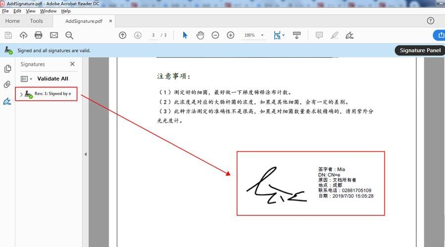Switch to the Home tab
Screen dimensions: 445x247
coord(12,21)
